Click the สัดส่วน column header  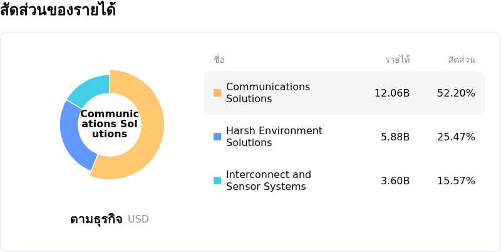pyautogui.click(x=462, y=60)
